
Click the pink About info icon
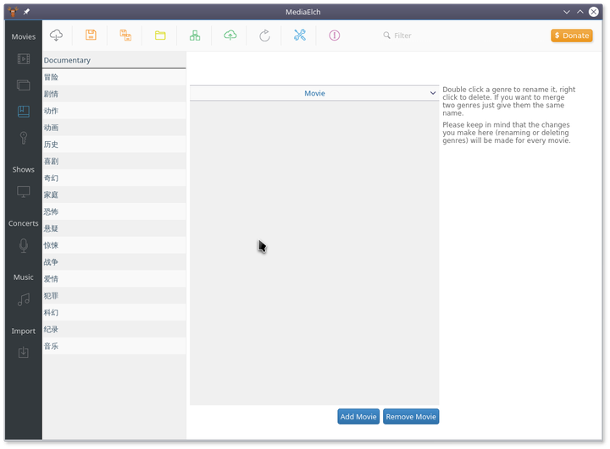click(x=334, y=36)
